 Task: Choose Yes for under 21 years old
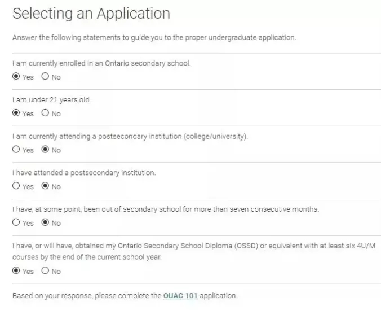16,113
